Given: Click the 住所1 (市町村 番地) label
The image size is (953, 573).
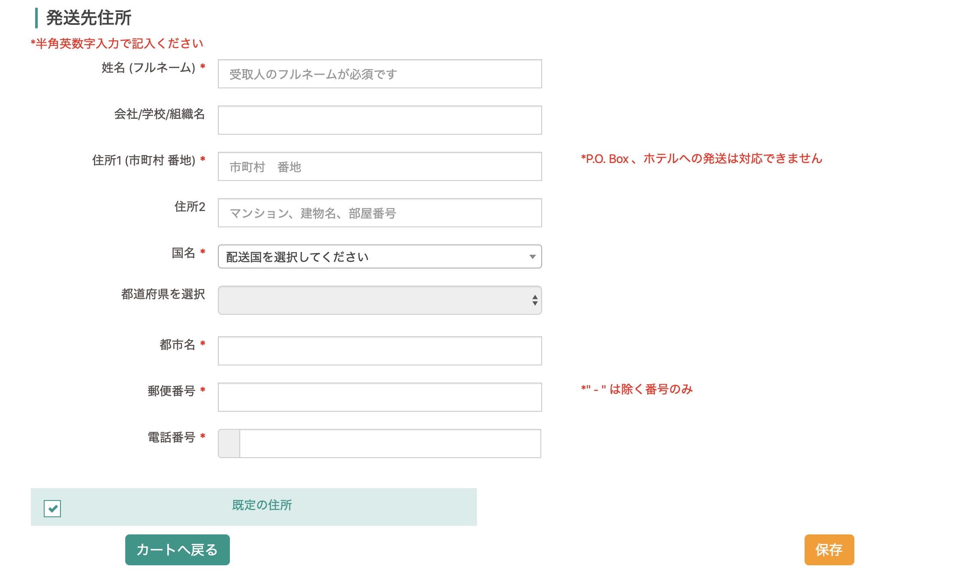Looking at the screenshot, I should click(x=144, y=160).
